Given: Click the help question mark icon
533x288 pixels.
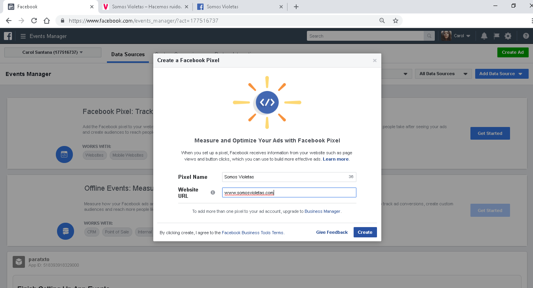Looking at the screenshot, I should point(526,36).
